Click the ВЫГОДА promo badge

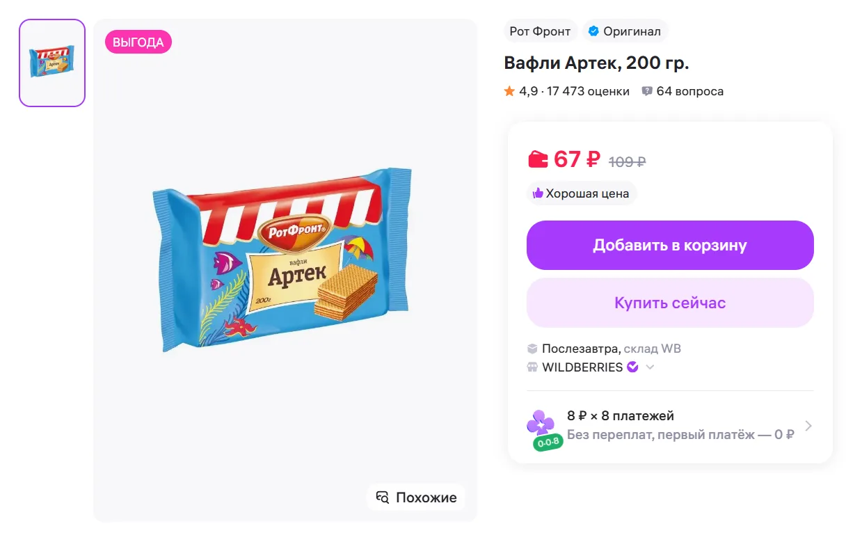point(138,42)
